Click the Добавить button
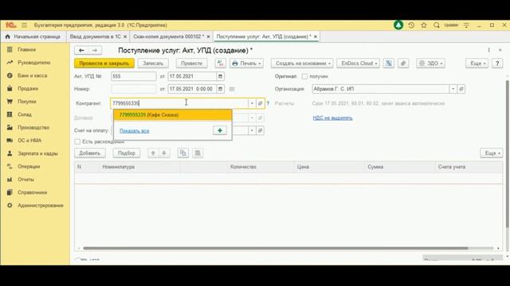Screen dimensions: 510x286 pos(90,153)
